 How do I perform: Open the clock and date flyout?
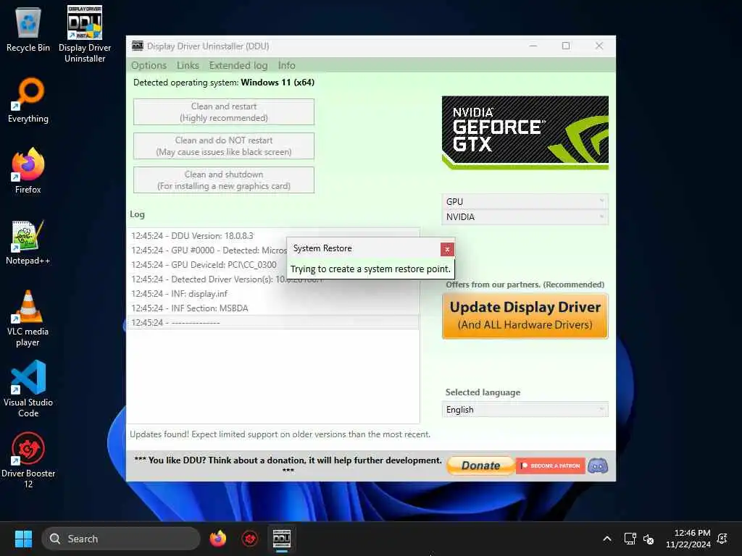pyautogui.click(x=688, y=539)
